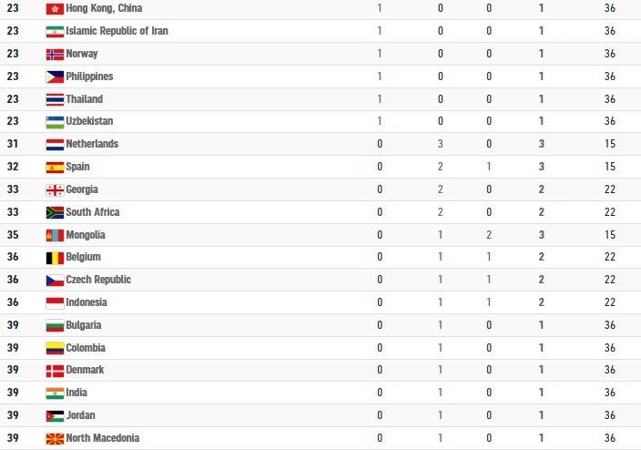Open the Indonesia country link
This screenshot has width=641, height=450.
[86, 302]
